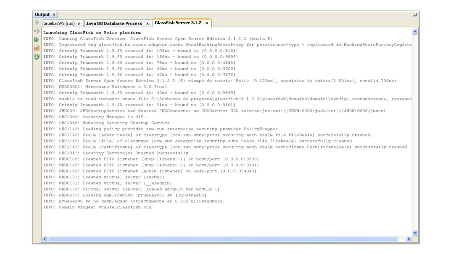Click the ShoalBackingStoreProxy registered log line
453x254 pixels.
pyautogui.click(x=228, y=45)
